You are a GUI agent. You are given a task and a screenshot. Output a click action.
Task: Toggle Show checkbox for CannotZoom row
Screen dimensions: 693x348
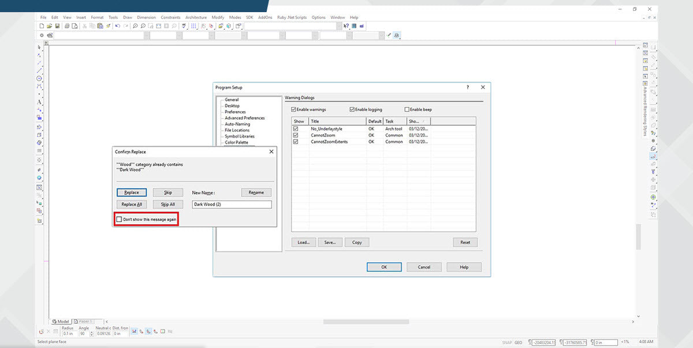(x=296, y=135)
